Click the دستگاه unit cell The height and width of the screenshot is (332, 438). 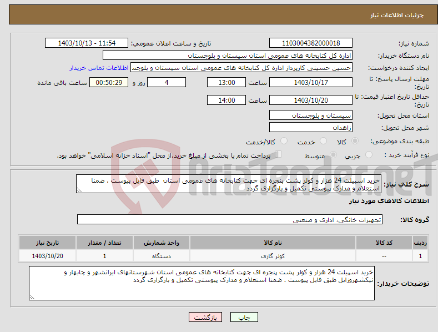162,256
